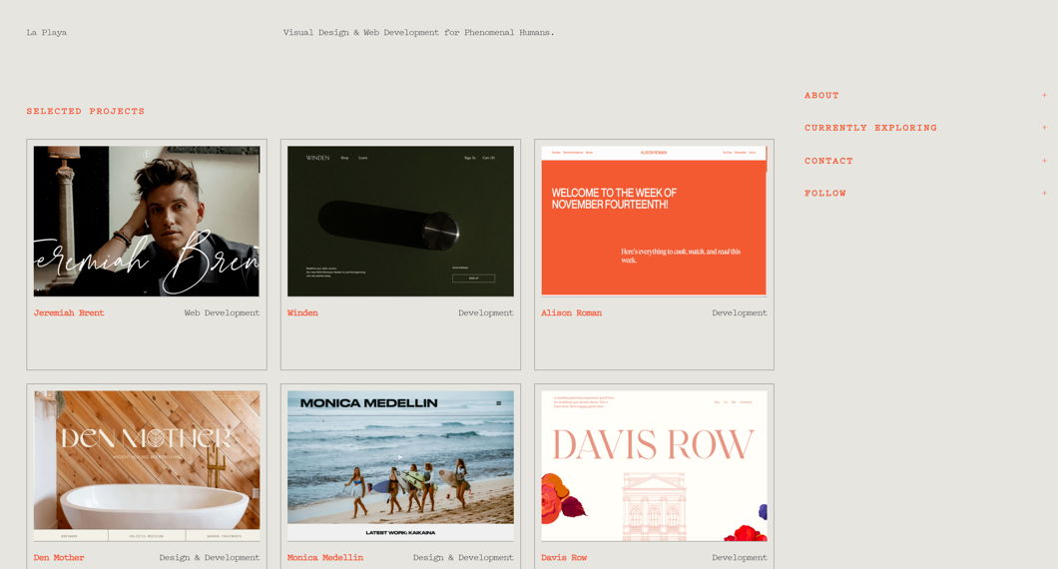Expand the About section plus icon

click(x=1044, y=95)
